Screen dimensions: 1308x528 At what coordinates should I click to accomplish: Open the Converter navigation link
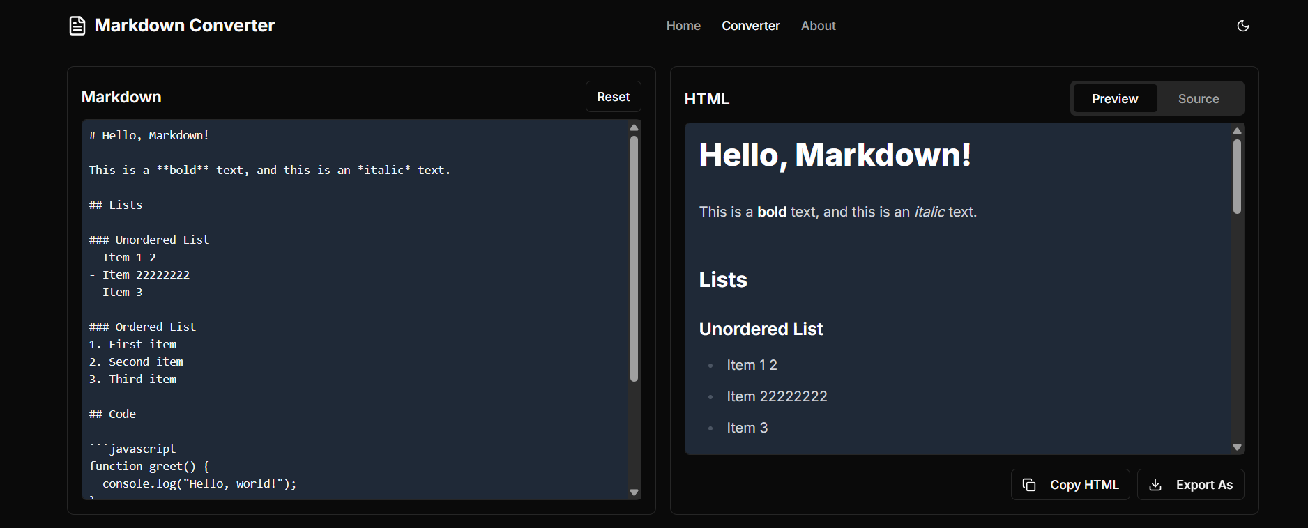(x=751, y=26)
